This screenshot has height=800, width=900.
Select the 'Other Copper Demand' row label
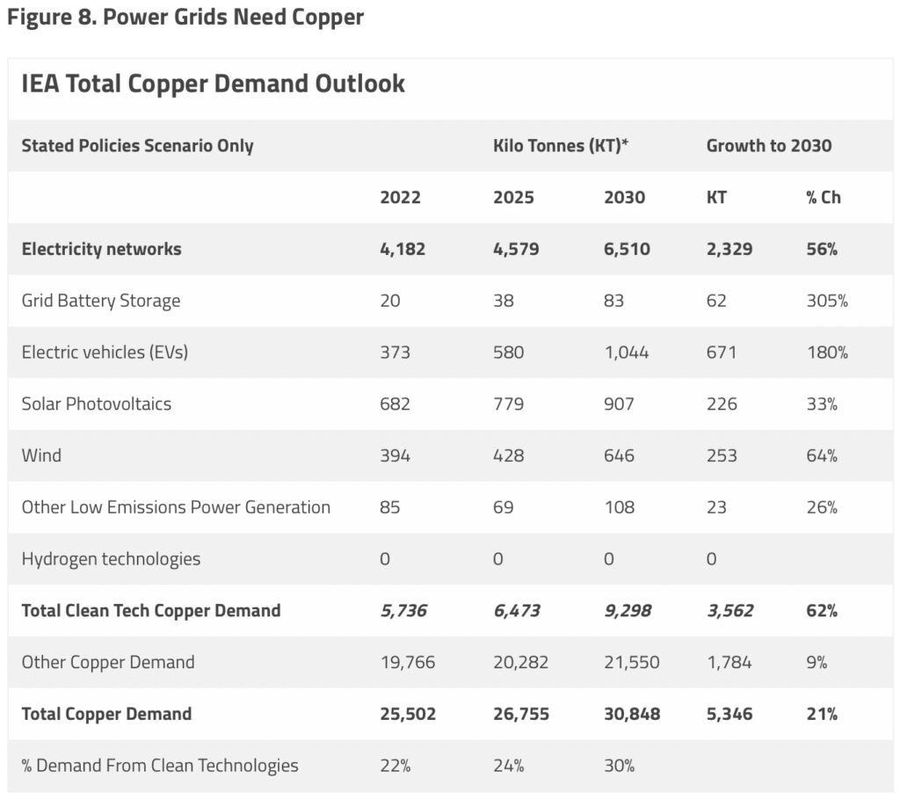[x=108, y=662]
